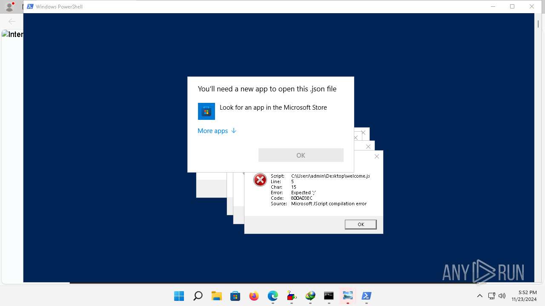
Task: Launch Microsoft Edge from taskbar
Action: 273,296
